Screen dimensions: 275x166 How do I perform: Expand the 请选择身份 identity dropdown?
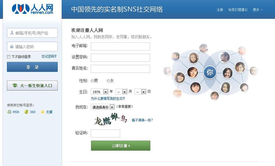(x=103, y=107)
